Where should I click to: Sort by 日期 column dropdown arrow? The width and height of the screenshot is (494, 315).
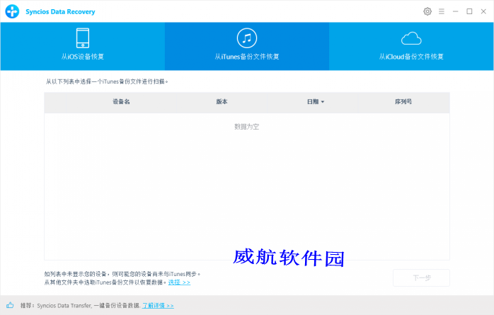323,102
